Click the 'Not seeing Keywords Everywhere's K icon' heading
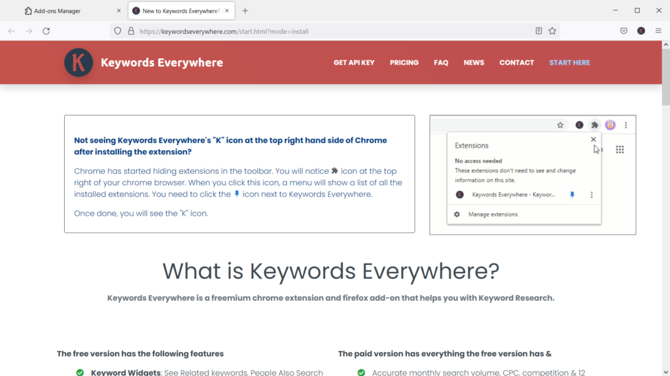Screen dimensions: 670x376 pos(230,146)
